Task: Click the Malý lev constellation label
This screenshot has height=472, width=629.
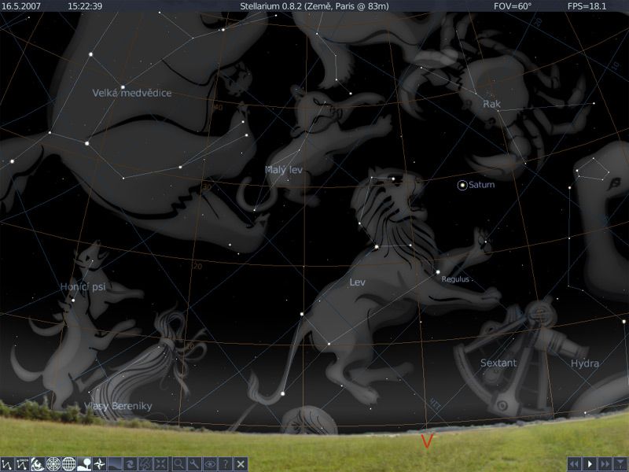Action: (x=284, y=170)
